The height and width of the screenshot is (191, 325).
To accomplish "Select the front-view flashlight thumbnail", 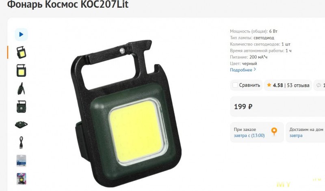I will (21, 70).
